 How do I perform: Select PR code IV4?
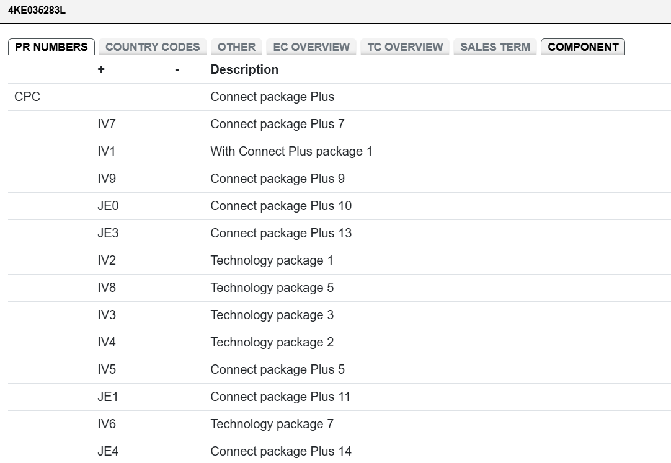click(107, 342)
